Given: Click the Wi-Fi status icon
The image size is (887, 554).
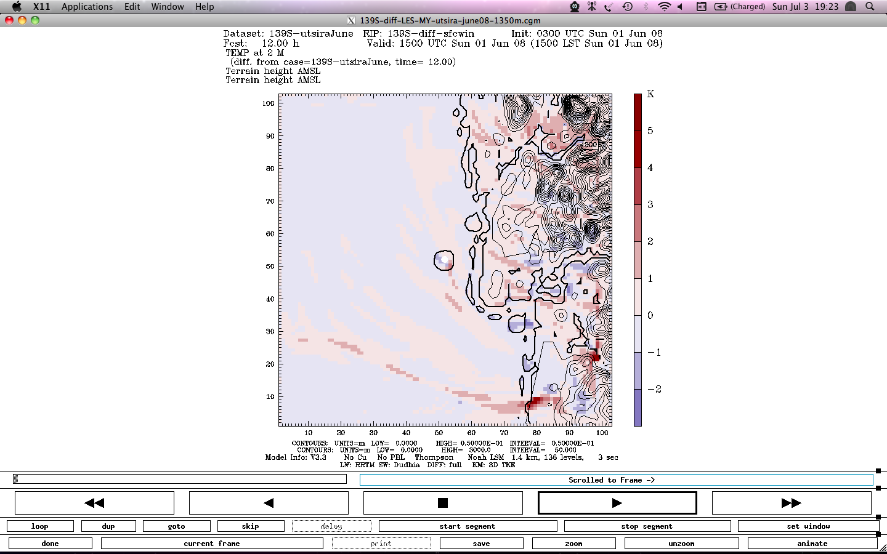Looking at the screenshot, I should click(x=664, y=7).
